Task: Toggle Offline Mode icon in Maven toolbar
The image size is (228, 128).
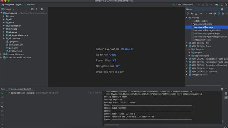Action: [x=214, y=14]
